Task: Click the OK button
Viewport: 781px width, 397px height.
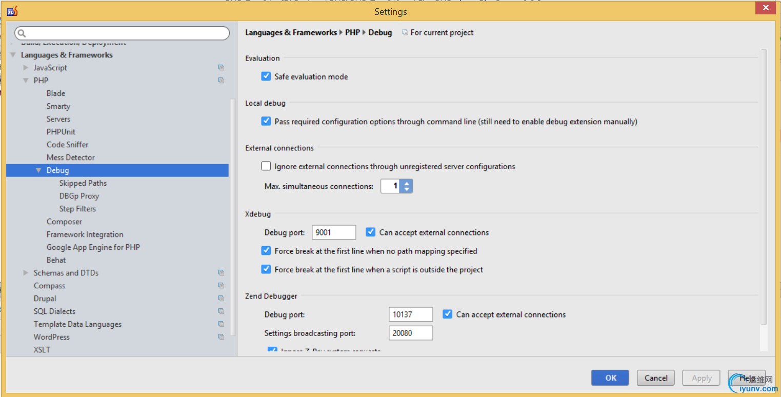Action: point(610,378)
